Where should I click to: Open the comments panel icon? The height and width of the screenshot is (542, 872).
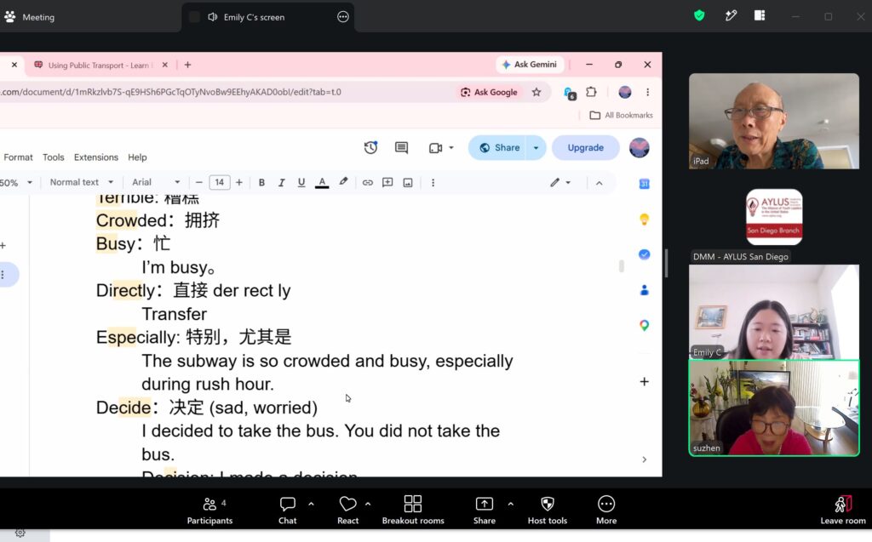coord(402,148)
